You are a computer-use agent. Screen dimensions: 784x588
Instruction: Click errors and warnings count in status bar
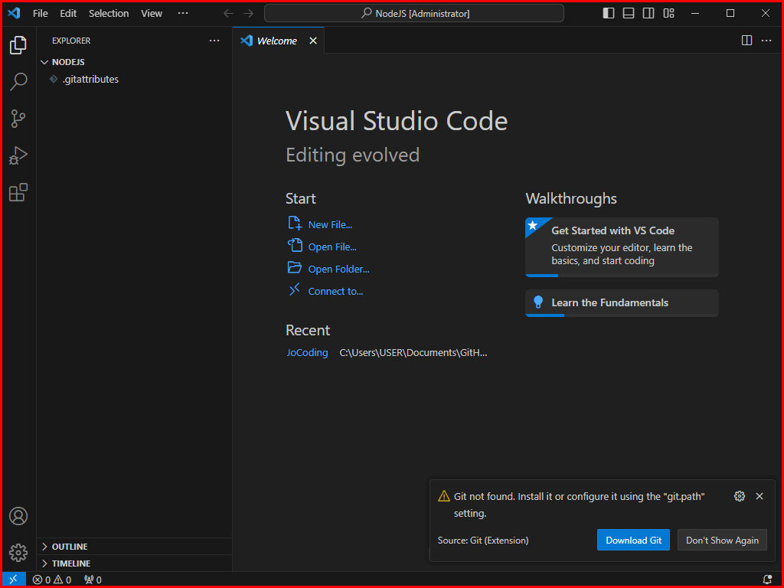point(52,580)
